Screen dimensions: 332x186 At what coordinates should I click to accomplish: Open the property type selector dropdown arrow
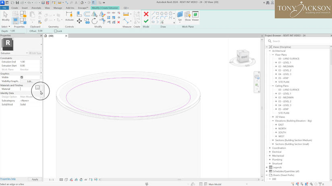click(x=41, y=44)
